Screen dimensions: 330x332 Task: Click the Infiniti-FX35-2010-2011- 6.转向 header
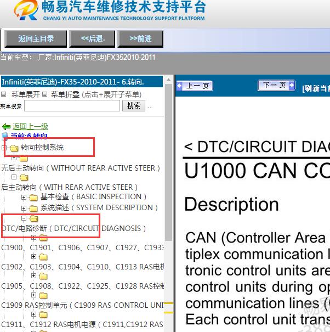82,82
